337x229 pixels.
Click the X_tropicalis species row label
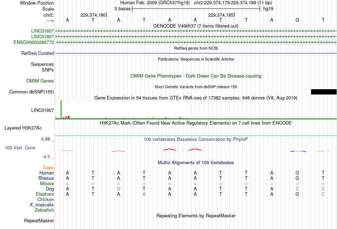tap(42, 205)
